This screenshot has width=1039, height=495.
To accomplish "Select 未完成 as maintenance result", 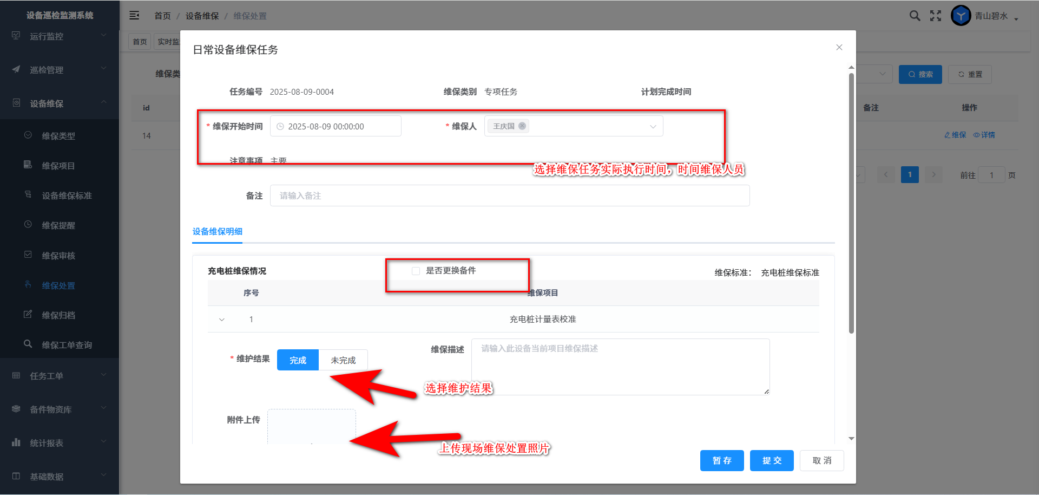I will pos(343,360).
